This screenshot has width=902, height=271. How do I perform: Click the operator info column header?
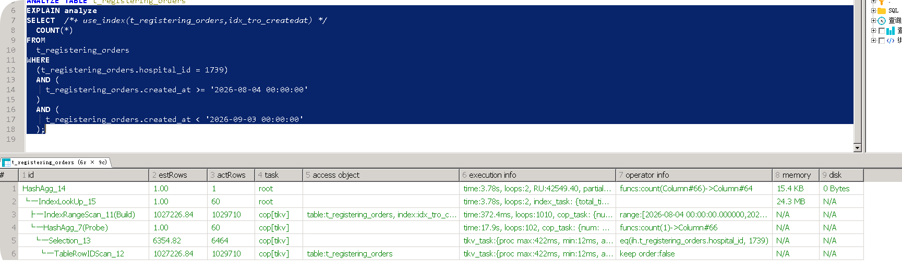(x=694, y=175)
